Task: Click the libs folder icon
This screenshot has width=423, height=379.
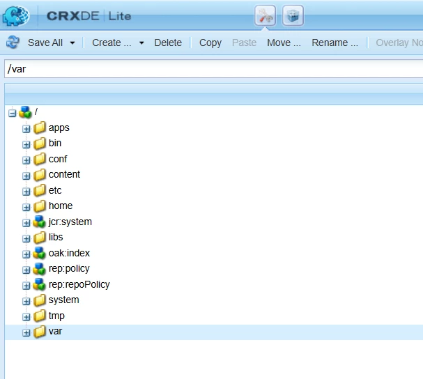Action: (40, 237)
